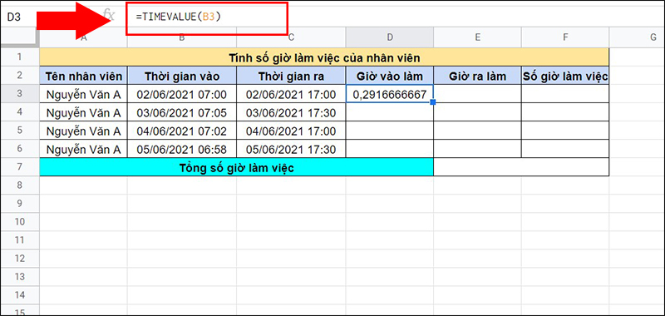665x316 pixels.
Task: Select row 7 header
Action: click(20, 167)
